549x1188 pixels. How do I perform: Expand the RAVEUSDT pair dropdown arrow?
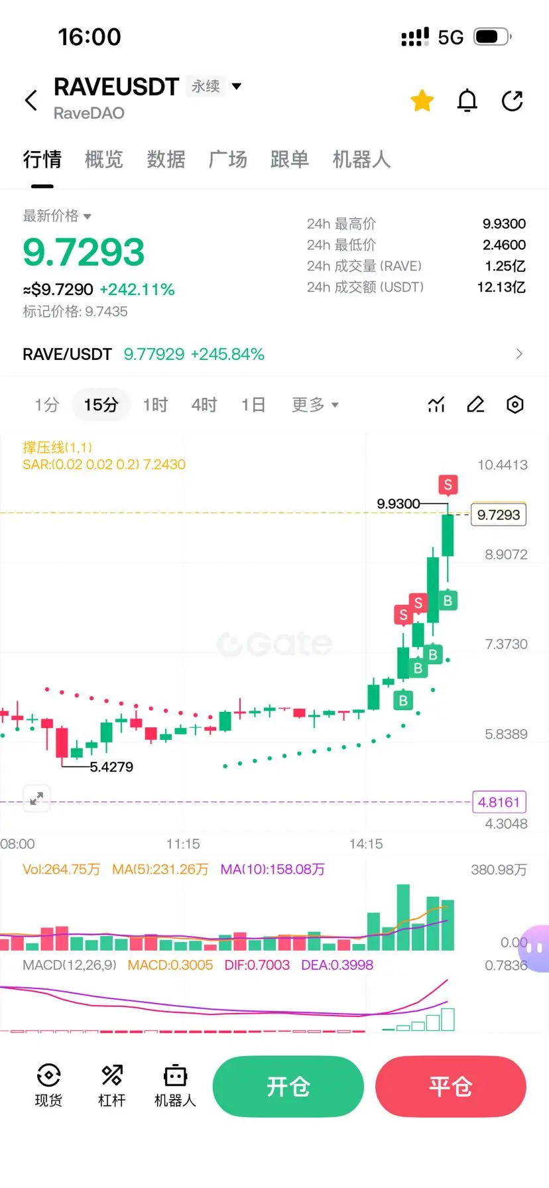tap(237, 86)
